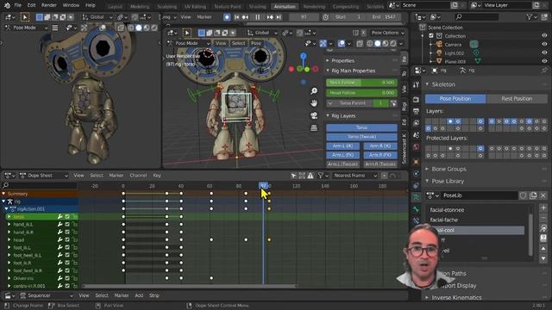
Task: Click the End frame field showing 1547
Action: (384, 17)
